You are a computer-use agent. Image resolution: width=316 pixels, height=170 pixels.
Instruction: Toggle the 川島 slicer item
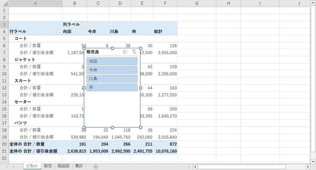coord(112,79)
